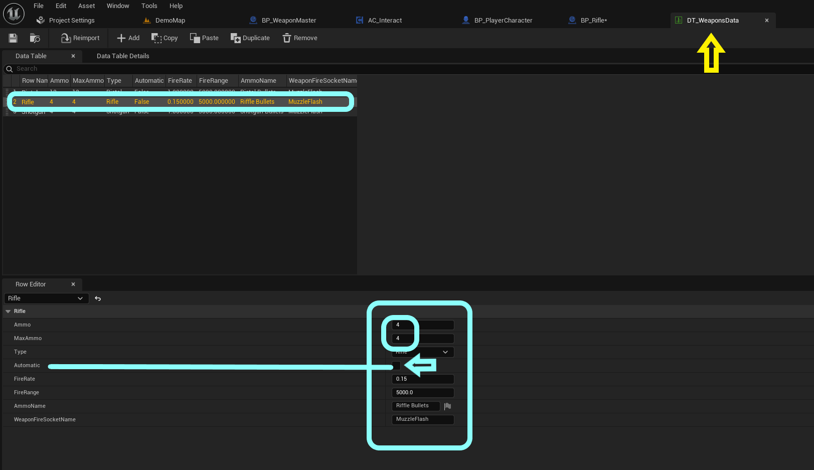814x470 pixels.
Task: Duplicate the selected row
Action: tap(250, 38)
